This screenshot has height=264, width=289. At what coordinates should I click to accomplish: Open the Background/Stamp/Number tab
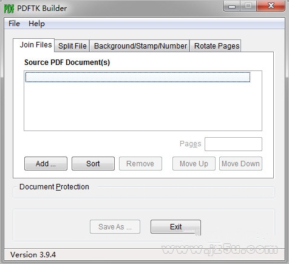coord(140,46)
